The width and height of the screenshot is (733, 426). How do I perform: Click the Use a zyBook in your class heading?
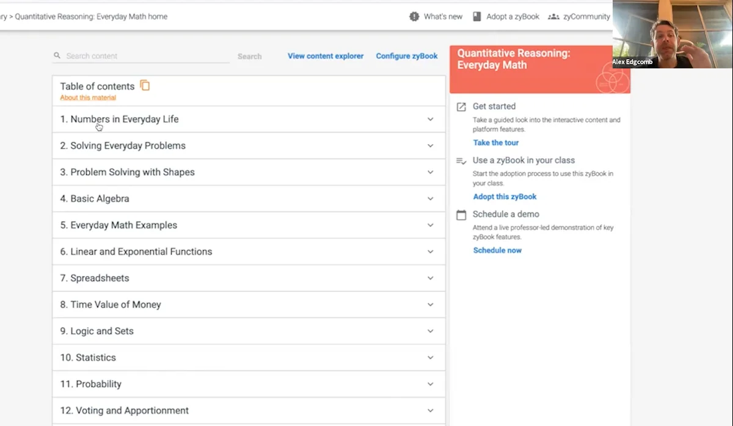click(x=523, y=161)
